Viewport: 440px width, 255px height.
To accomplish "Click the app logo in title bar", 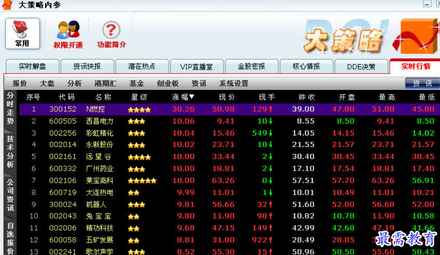I will [7, 5].
